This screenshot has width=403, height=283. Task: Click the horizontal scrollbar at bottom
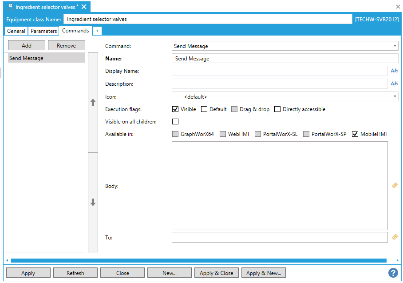click(x=198, y=260)
